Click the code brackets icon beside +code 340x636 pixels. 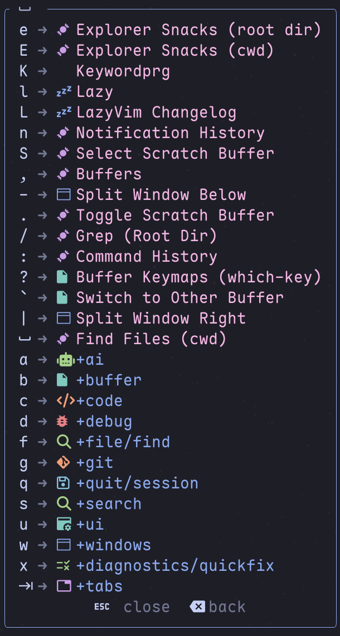(65, 401)
